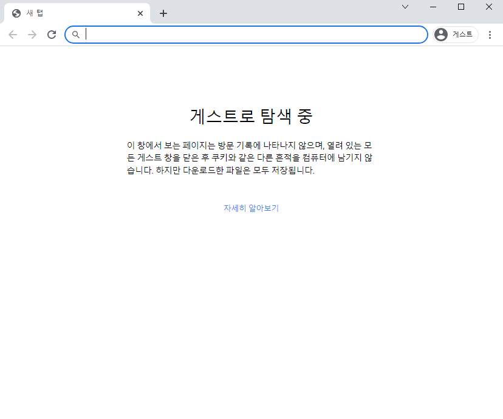Reload the page with refresh icon
Viewport: 503px width, 419px height.
pos(52,35)
